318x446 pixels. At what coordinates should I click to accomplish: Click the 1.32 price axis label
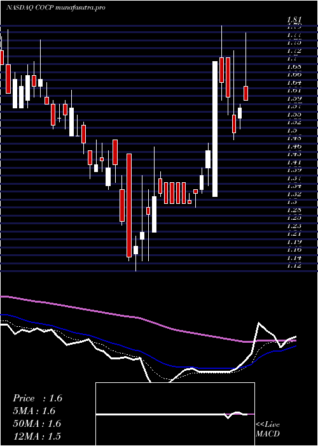(x=294, y=194)
